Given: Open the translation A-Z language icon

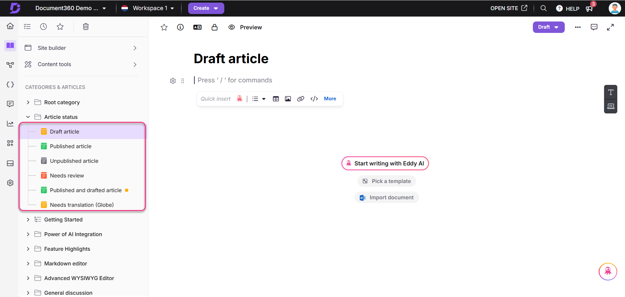Looking at the screenshot, I should pyautogui.click(x=197, y=27).
